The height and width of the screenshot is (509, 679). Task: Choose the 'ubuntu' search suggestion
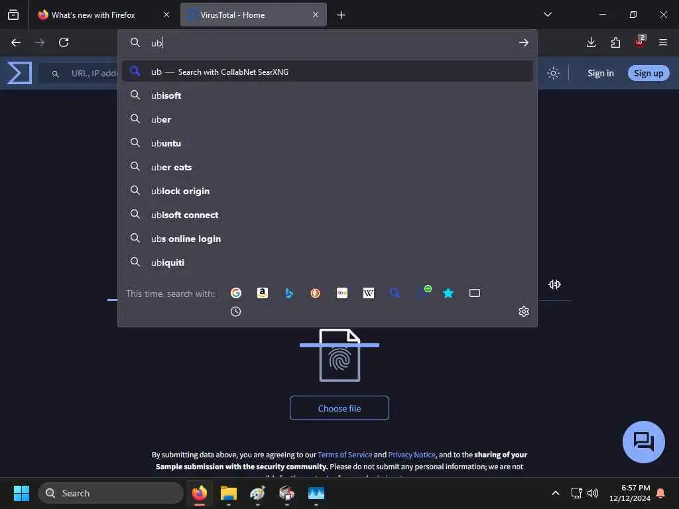[x=328, y=143]
